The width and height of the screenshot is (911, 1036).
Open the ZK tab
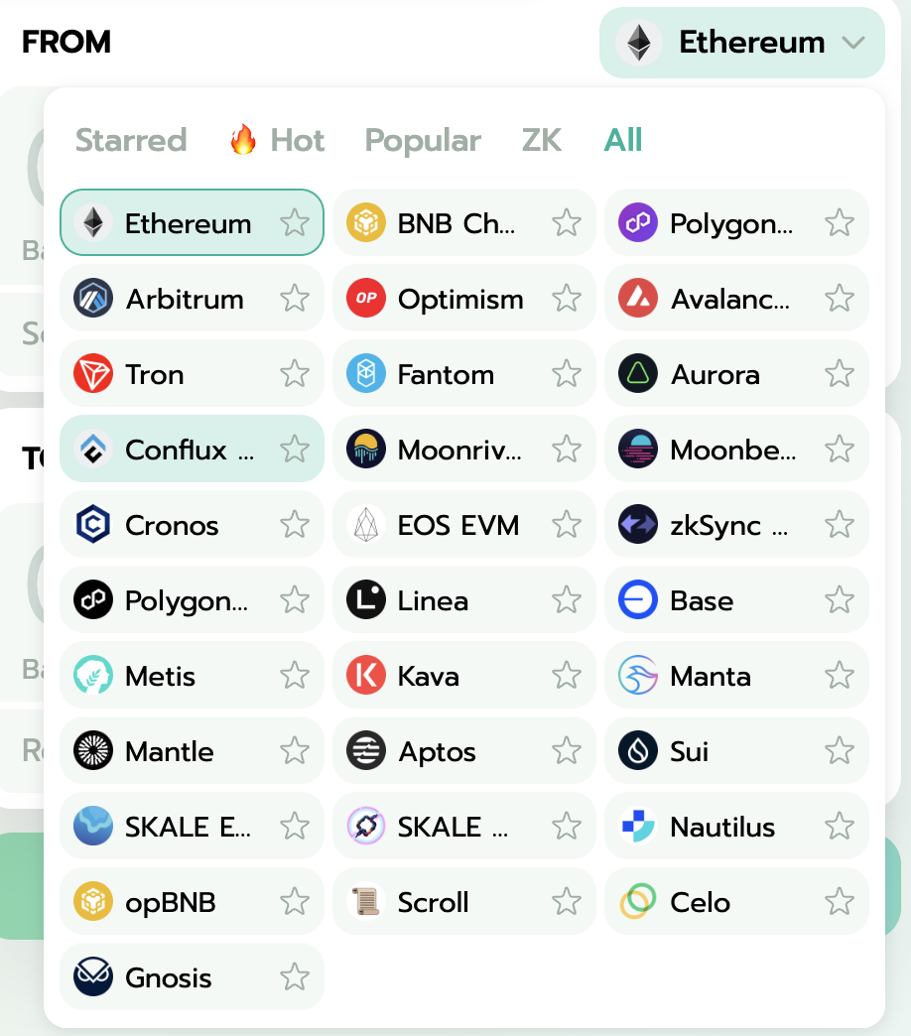(542, 140)
